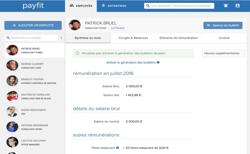Click help icon beside Titres-restaurant
250x154 pixels.
click(x=118, y=148)
